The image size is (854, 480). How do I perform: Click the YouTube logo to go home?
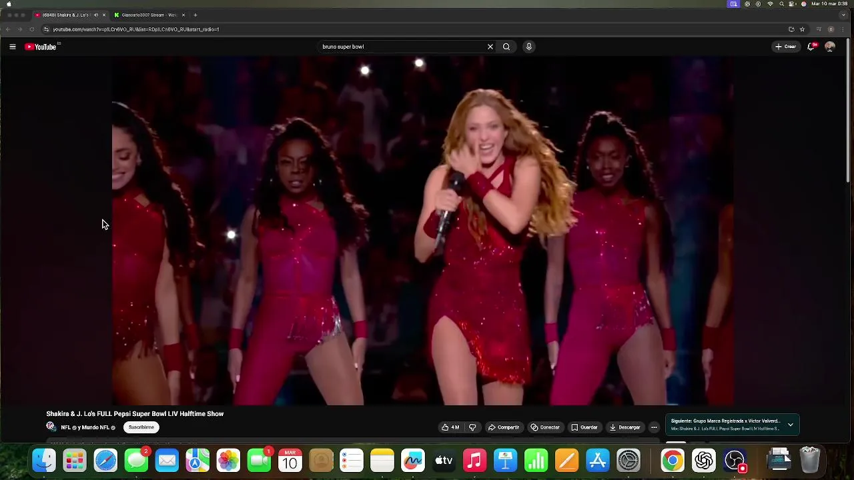[41, 47]
